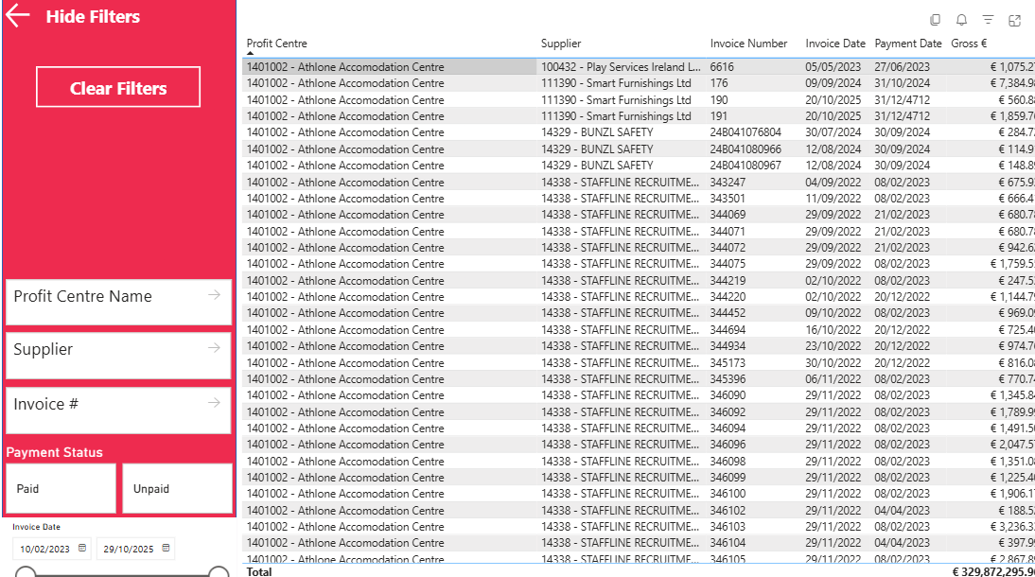Expand the Invoice # filter

pyautogui.click(x=215, y=403)
